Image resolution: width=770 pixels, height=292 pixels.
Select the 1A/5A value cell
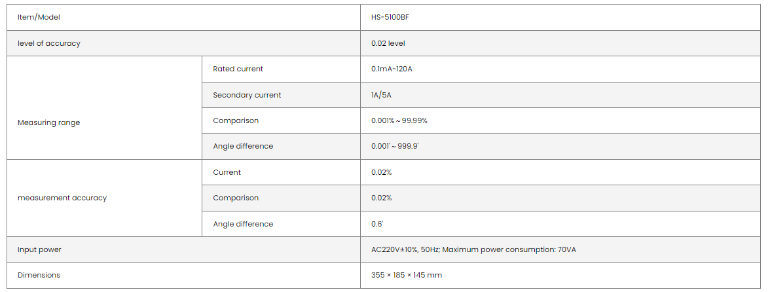[381, 95]
